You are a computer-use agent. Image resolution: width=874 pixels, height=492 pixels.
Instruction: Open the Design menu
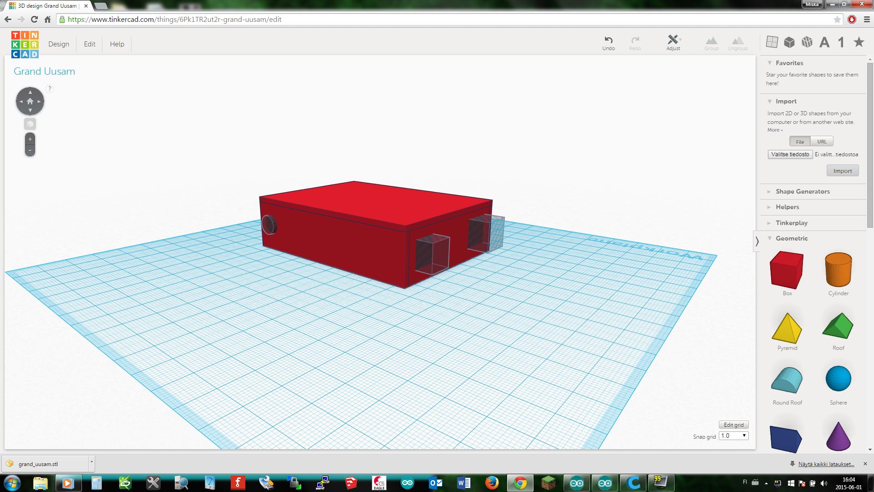59,44
